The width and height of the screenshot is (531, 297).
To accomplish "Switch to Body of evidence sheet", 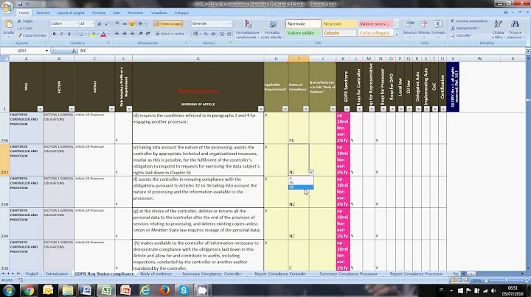I will click(x=156, y=273).
